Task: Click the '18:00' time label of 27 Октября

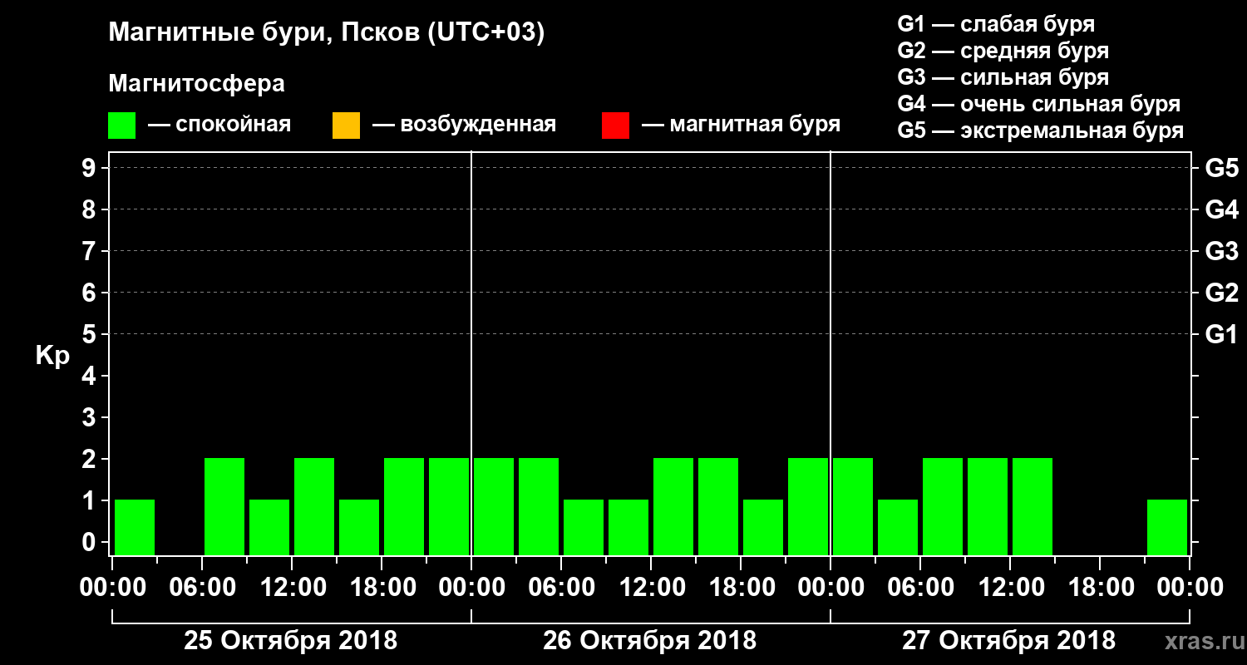Action: [1102, 587]
